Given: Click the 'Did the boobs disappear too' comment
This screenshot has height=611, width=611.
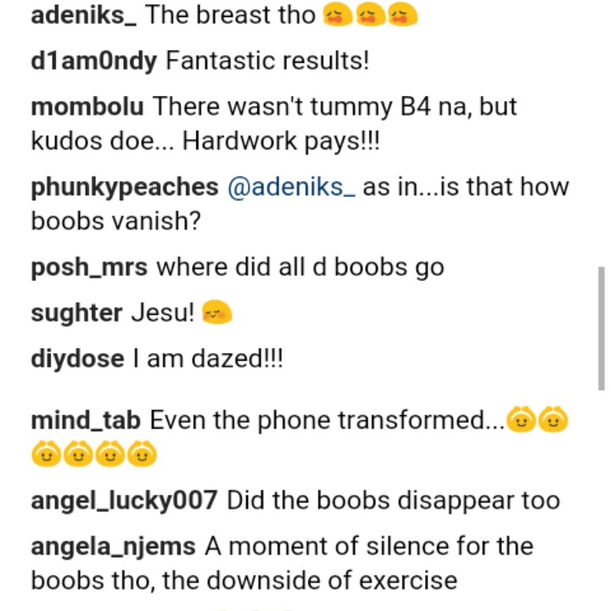Looking at the screenshot, I should [x=394, y=501].
